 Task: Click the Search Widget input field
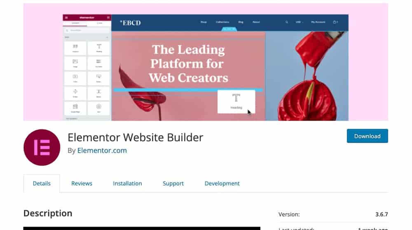pyautogui.click(x=87, y=31)
